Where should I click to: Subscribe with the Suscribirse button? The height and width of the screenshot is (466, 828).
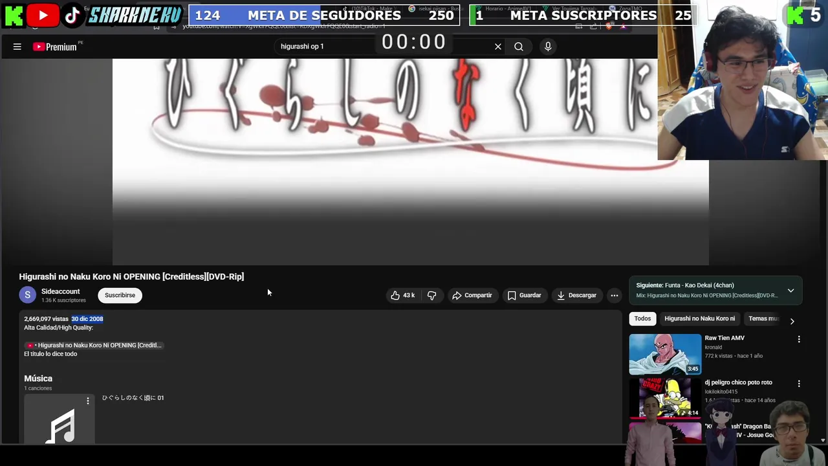coord(120,295)
